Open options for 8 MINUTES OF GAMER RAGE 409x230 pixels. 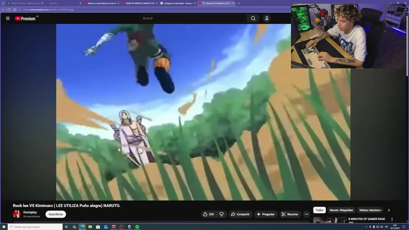(x=392, y=219)
